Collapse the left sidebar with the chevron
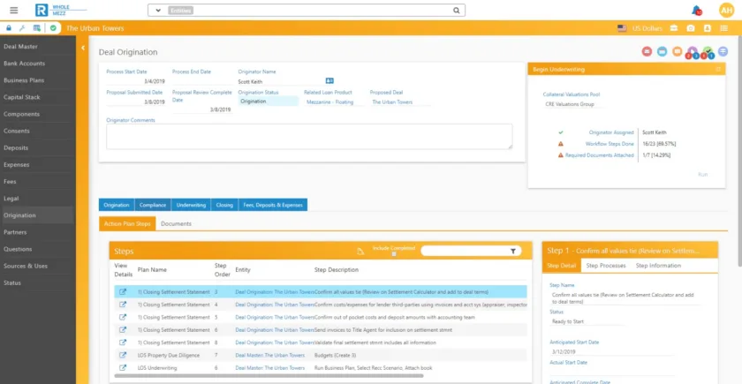Screen dimensions: 742x384 [x=83, y=48]
